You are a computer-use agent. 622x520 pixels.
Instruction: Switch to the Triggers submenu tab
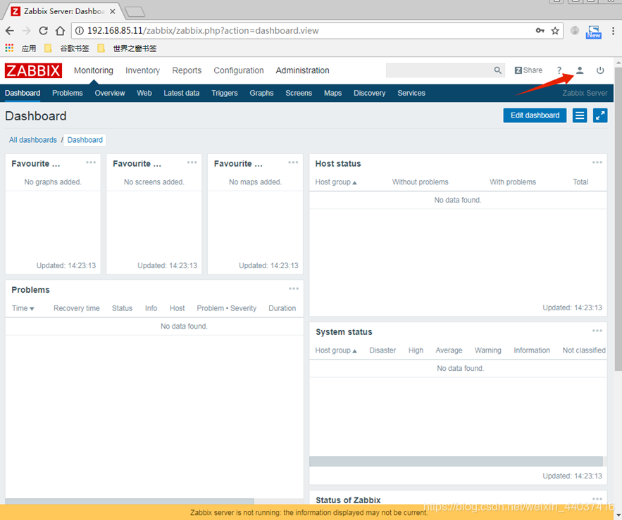[x=225, y=93]
